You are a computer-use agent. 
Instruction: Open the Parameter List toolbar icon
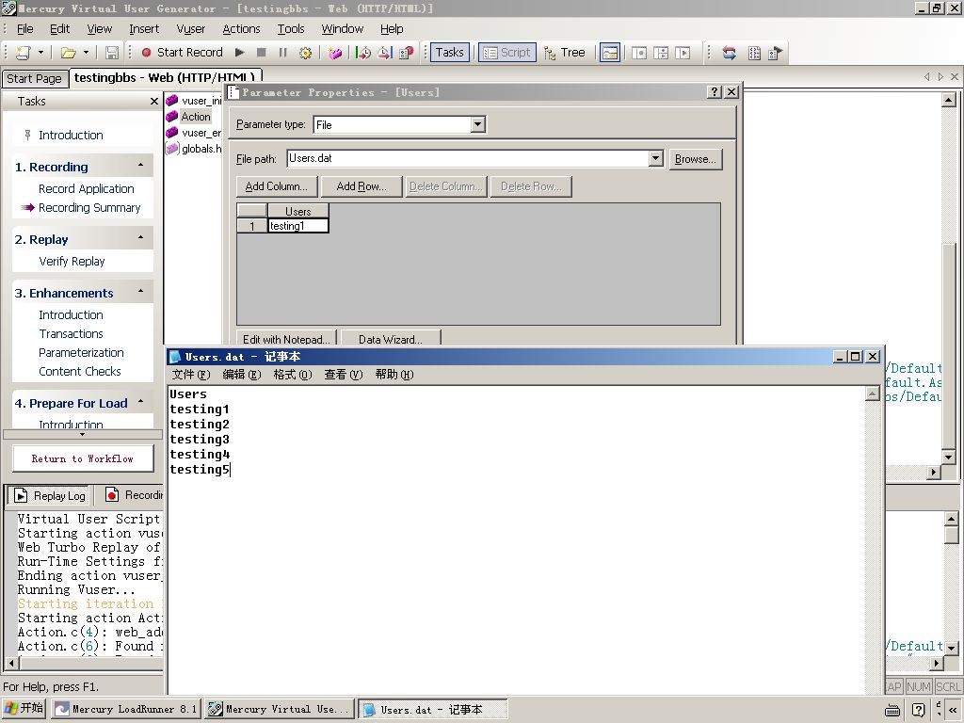[754, 53]
